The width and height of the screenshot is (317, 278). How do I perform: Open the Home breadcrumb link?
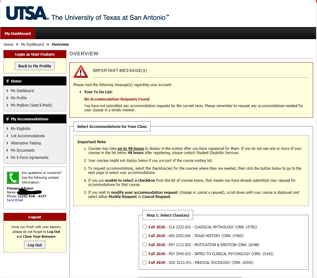click(x=8, y=44)
